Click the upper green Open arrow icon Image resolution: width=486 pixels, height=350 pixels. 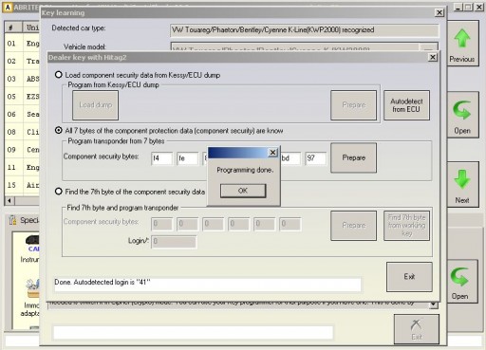(x=462, y=110)
